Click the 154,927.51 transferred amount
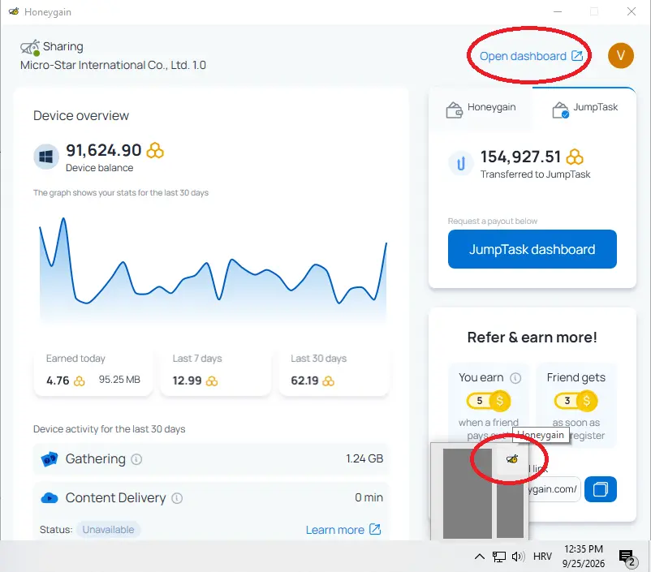651x572 pixels. pyautogui.click(x=520, y=157)
